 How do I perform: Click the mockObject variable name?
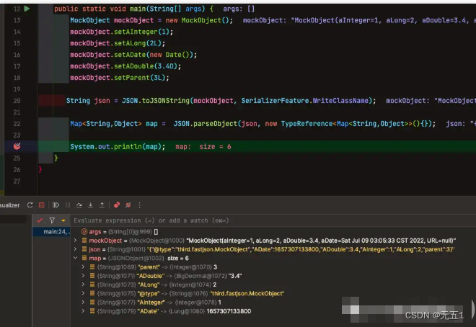click(x=105, y=241)
